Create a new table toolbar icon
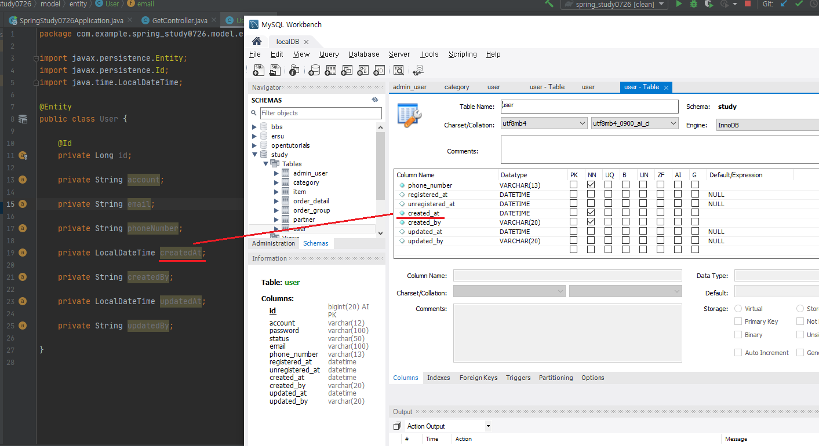Image resolution: width=819 pixels, height=446 pixels. (330, 70)
